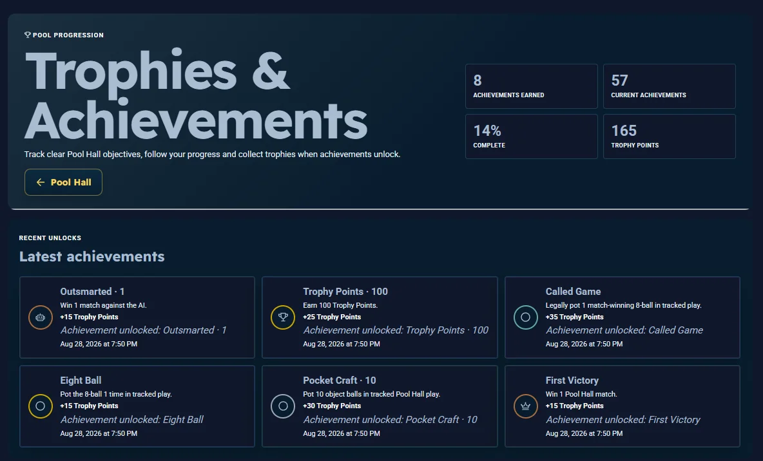Click 'Pot the 8-ball 1 time' description
This screenshot has height=461, width=763.
click(116, 395)
